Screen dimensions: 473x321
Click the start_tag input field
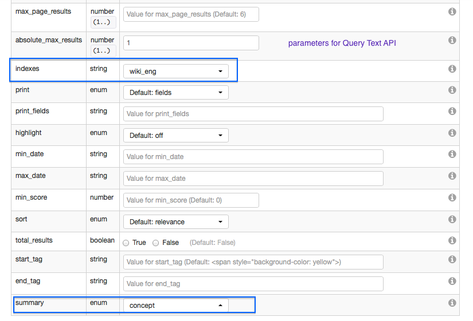(253, 262)
